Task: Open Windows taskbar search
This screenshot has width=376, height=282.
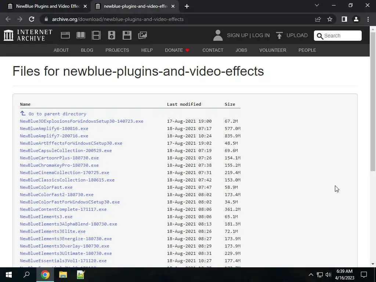Action: 26,275
